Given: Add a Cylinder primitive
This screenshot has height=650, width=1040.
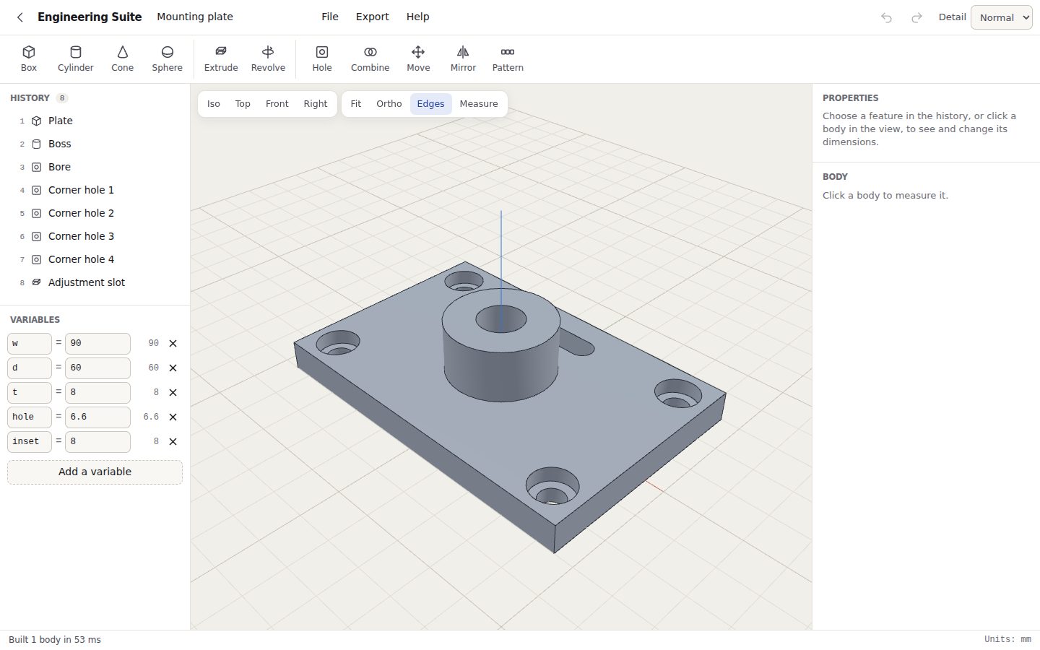Looking at the screenshot, I should tap(76, 58).
